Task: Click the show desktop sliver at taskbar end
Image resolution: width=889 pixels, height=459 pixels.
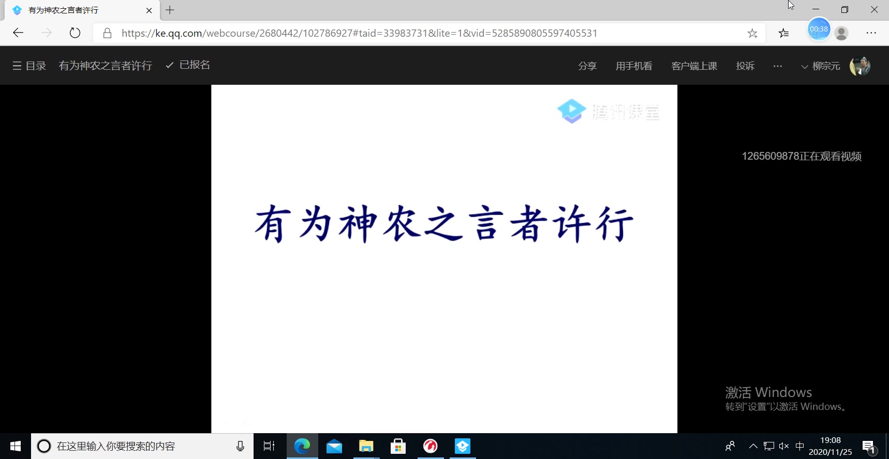Action: [887, 446]
